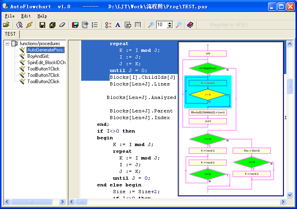
Task: Click the stacked floppy disks Save All icon
Action: [x=52, y=25]
